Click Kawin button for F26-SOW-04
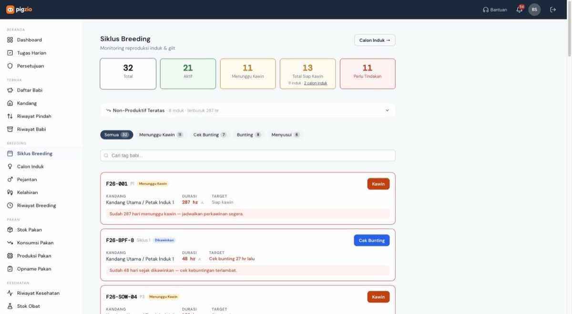The image size is (572, 314). [x=378, y=297]
